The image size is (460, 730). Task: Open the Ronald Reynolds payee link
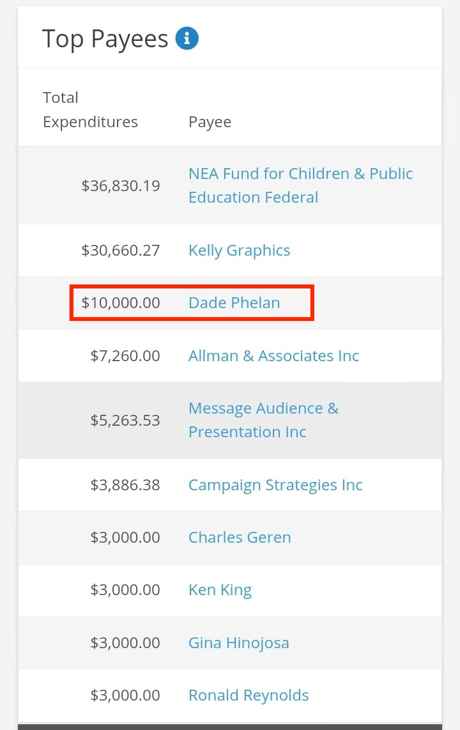pos(249,695)
